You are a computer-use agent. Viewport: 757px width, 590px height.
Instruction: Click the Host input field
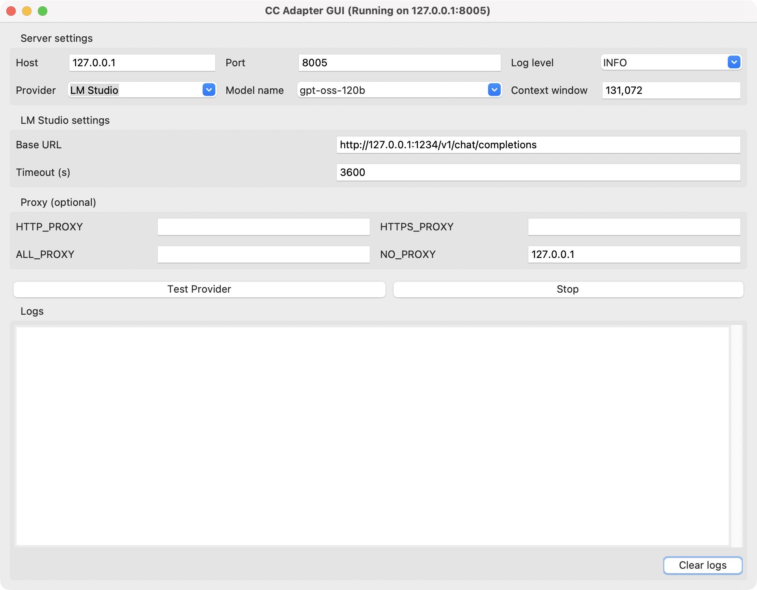[x=142, y=63]
